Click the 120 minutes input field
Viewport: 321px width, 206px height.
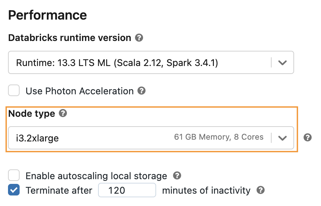[127, 190]
